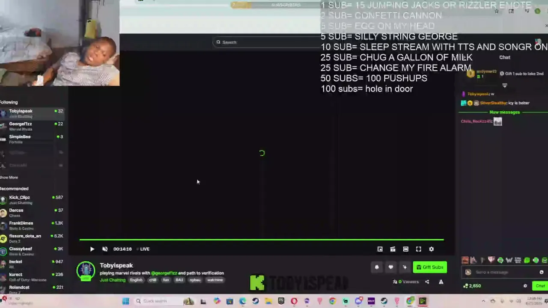Click the sparkle subscribe icon button
548x308 pixels.
405,267
